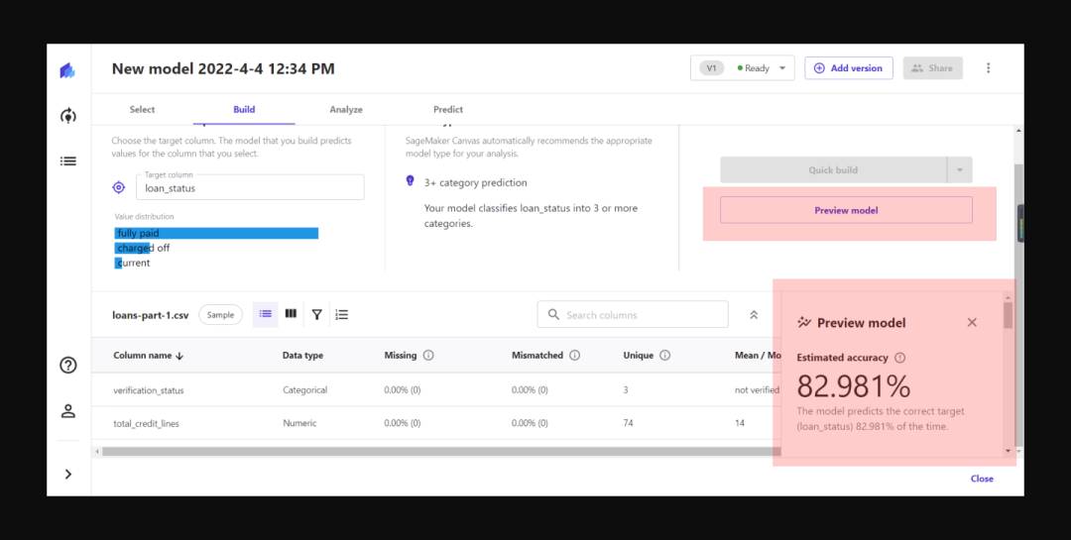This screenshot has height=540, width=1071.
Task: Click the loans-part-1.csv dataset name
Action: (x=151, y=315)
